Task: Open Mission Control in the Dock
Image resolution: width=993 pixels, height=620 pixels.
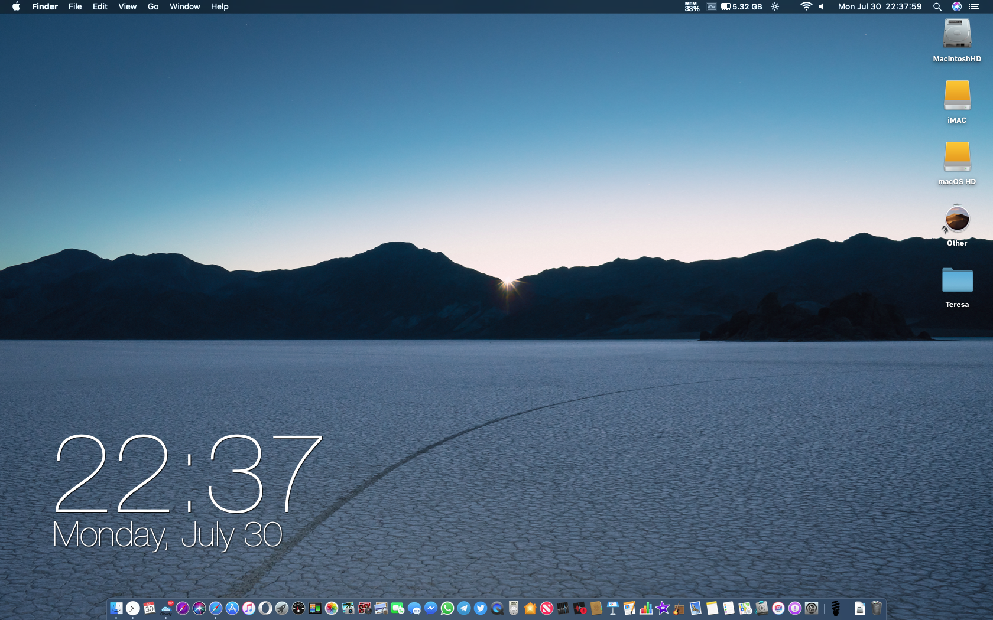Action: [315, 608]
